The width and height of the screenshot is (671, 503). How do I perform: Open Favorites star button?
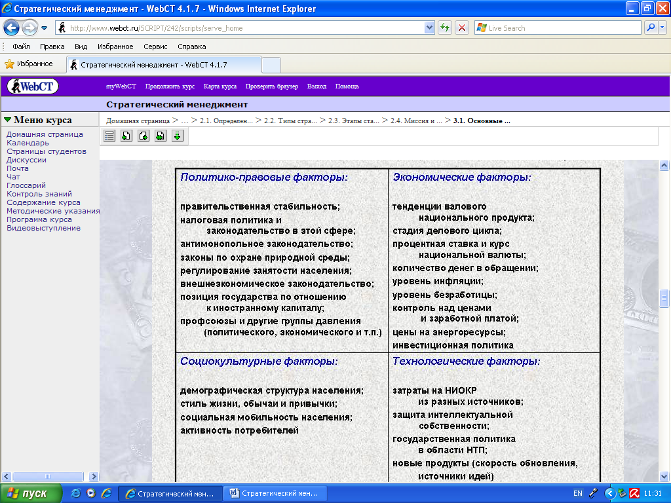[28, 64]
